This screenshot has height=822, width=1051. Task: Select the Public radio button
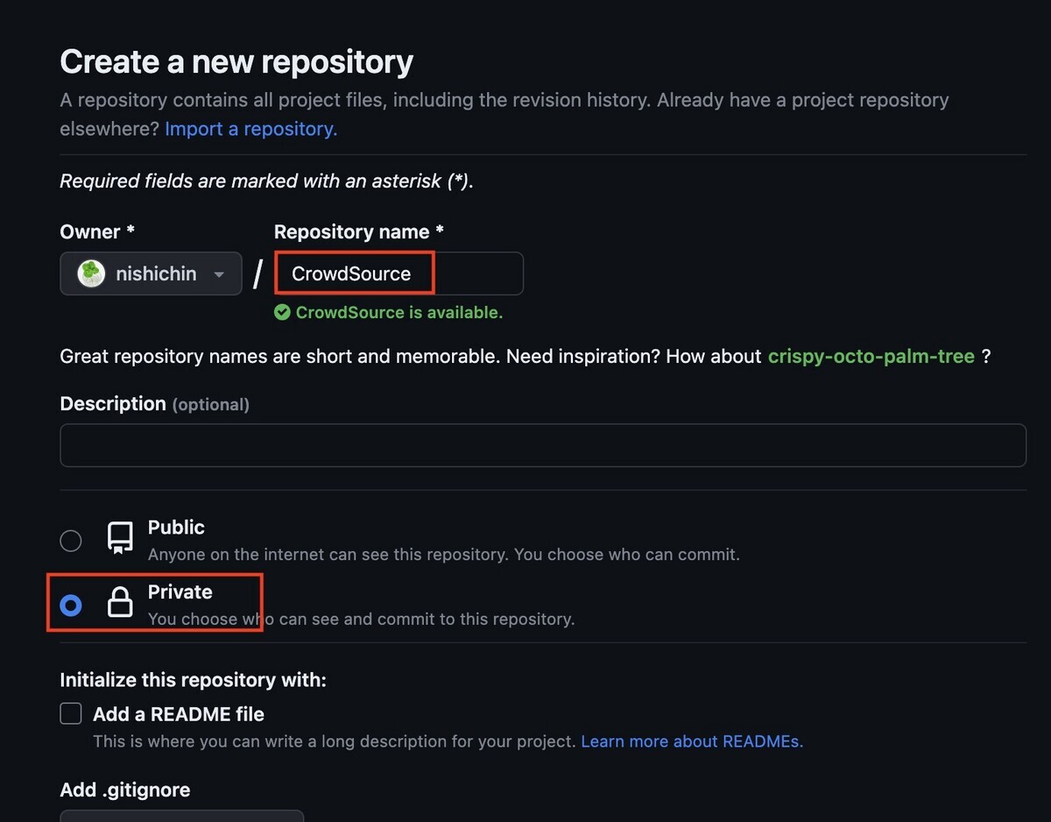point(70,540)
